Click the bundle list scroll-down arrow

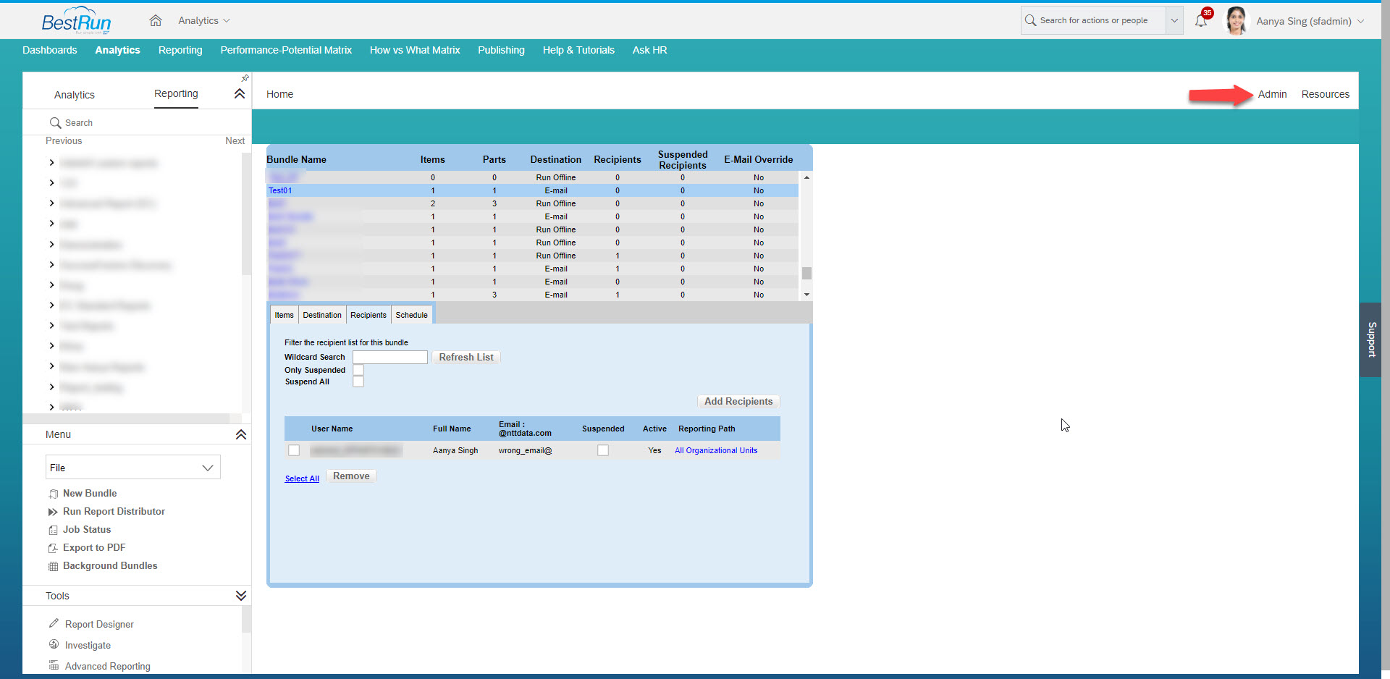coord(806,295)
